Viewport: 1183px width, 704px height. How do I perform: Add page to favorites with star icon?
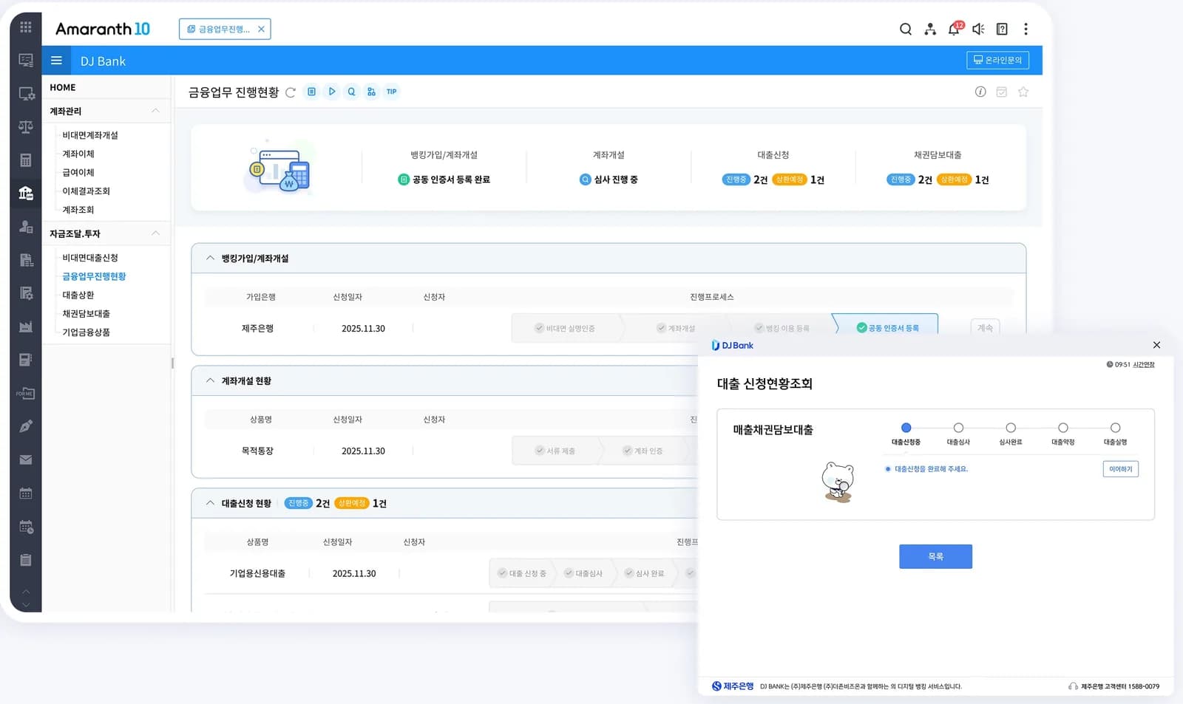coord(1023,92)
